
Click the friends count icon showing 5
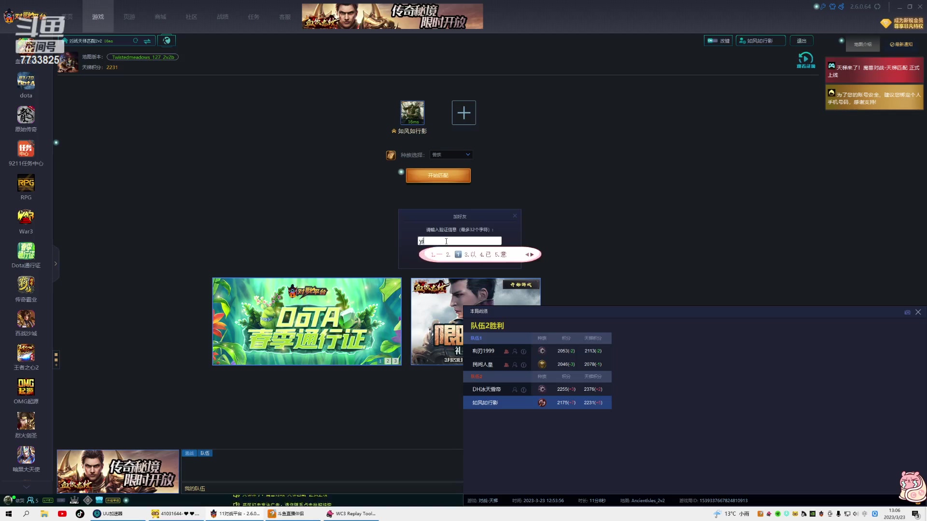[x=32, y=500]
